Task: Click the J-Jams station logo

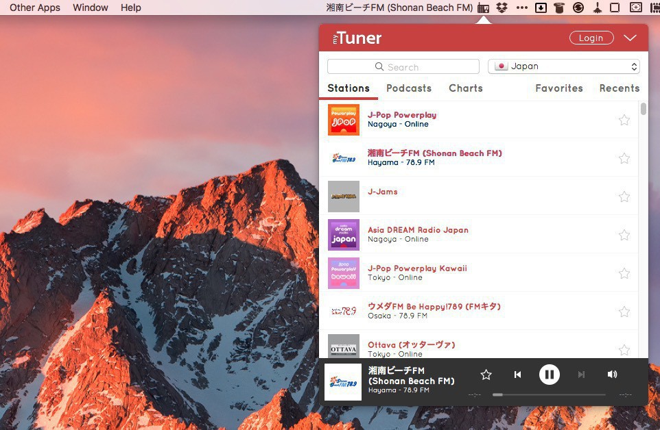Action: 344,197
